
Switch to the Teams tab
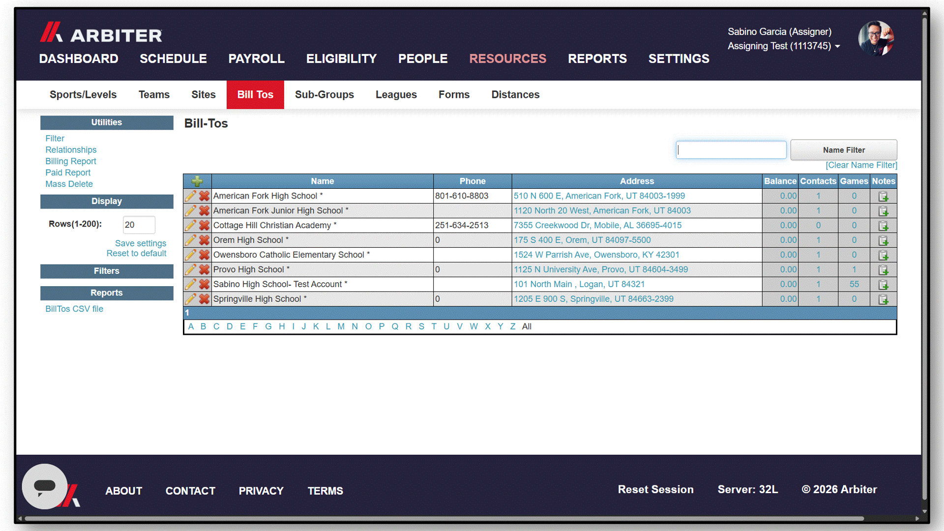tap(154, 94)
